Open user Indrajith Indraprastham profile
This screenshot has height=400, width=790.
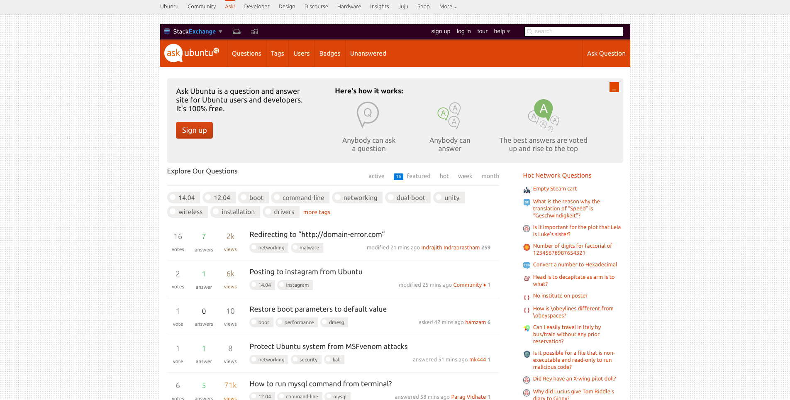point(450,248)
